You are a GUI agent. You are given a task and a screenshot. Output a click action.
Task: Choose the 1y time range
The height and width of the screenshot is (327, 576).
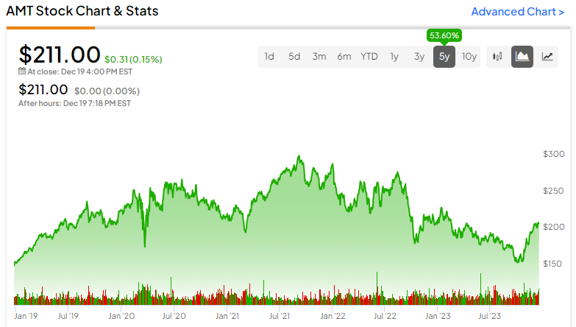point(394,56)
